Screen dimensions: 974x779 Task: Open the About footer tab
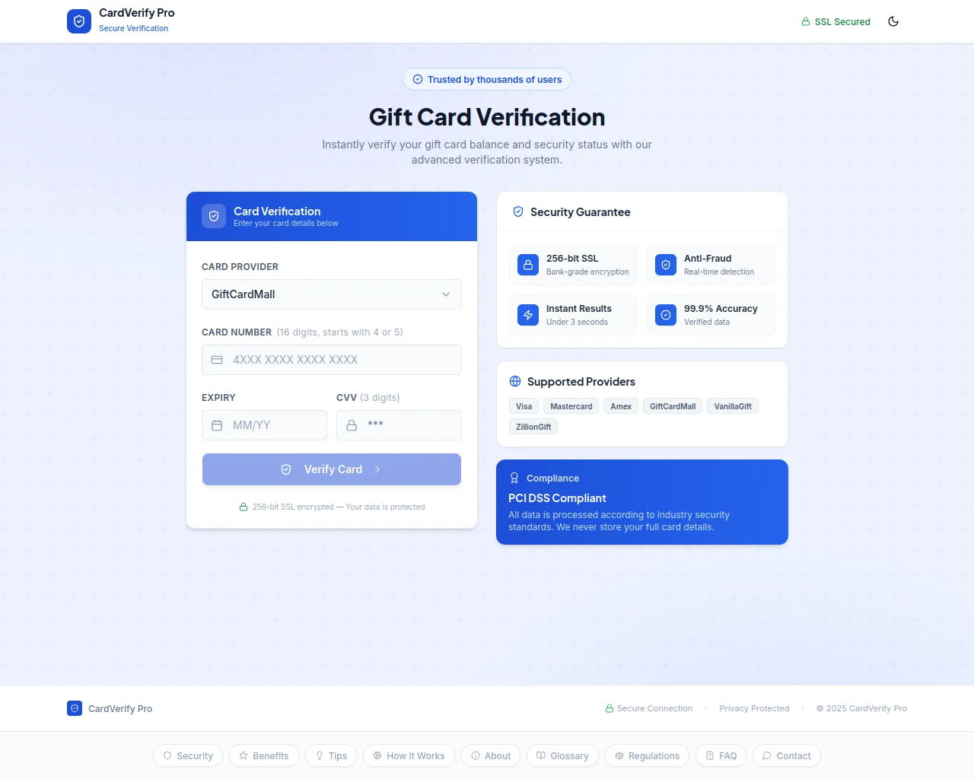pos(491,755)
